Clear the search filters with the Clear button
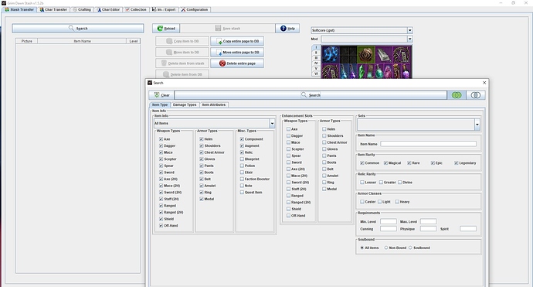This screenshot has height=287, width=533. 161,95
